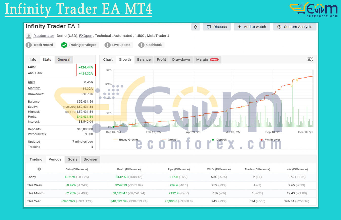The image size is (341, 220).
Task: Open the Drawdown chart tab
Action: click(181, 59)
